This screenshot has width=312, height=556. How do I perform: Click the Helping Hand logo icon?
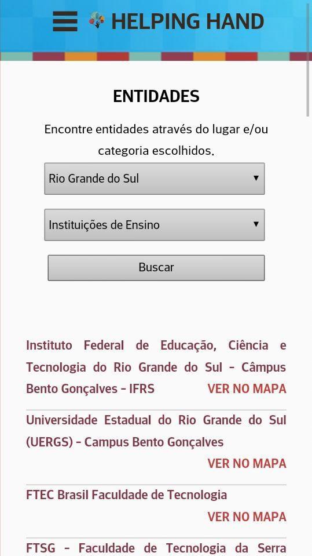point(97,20)
